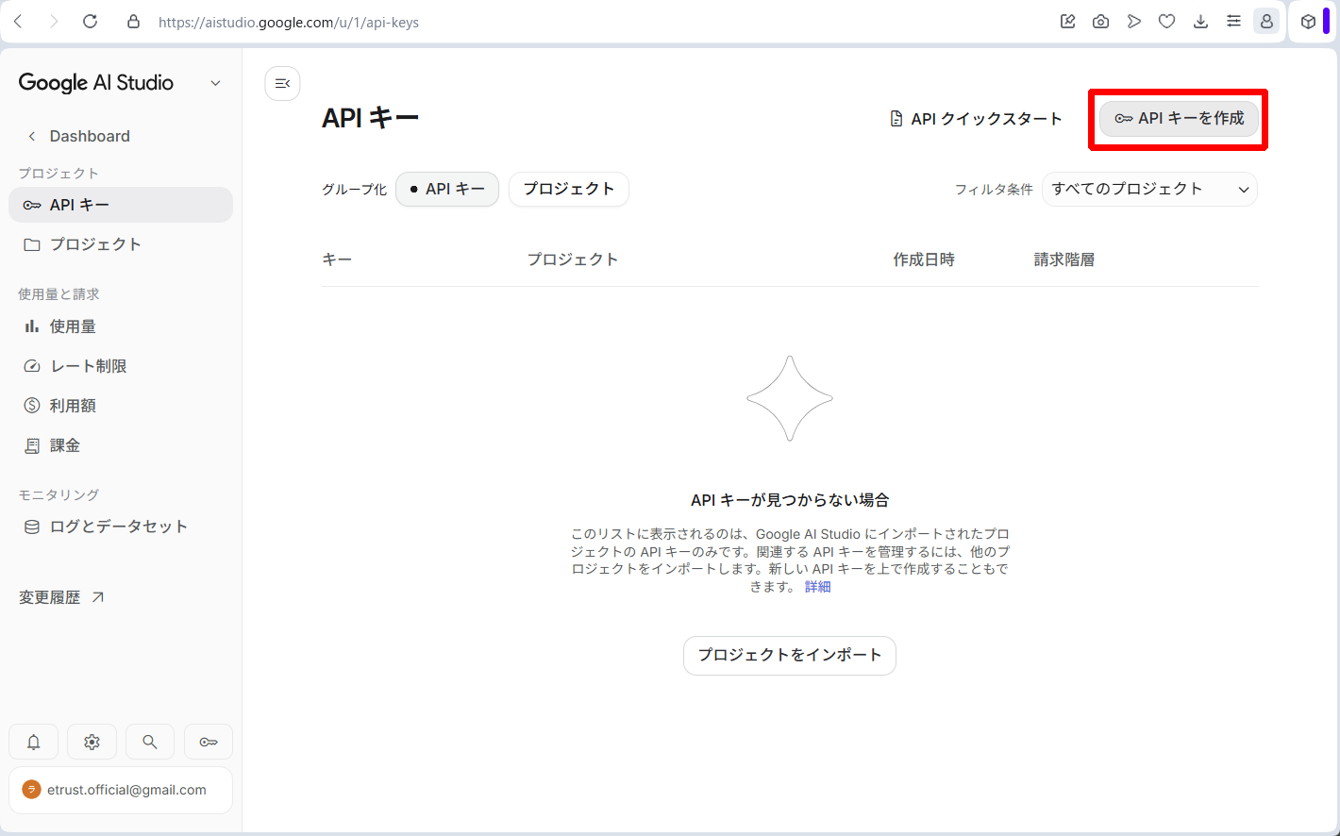Open the browser profile icon
The width and height of the screenshot is (1340, 836).
1266,21
